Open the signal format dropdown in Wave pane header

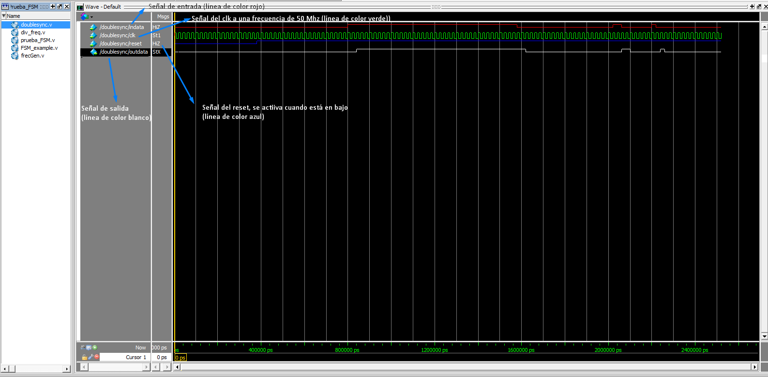pyautogui.click(x=91, y=17)
